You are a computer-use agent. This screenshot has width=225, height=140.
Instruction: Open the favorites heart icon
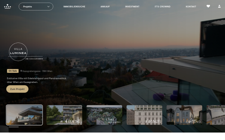208,6
